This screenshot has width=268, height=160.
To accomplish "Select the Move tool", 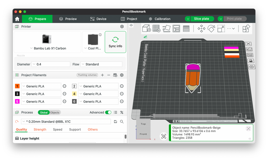I will point(201,28).
